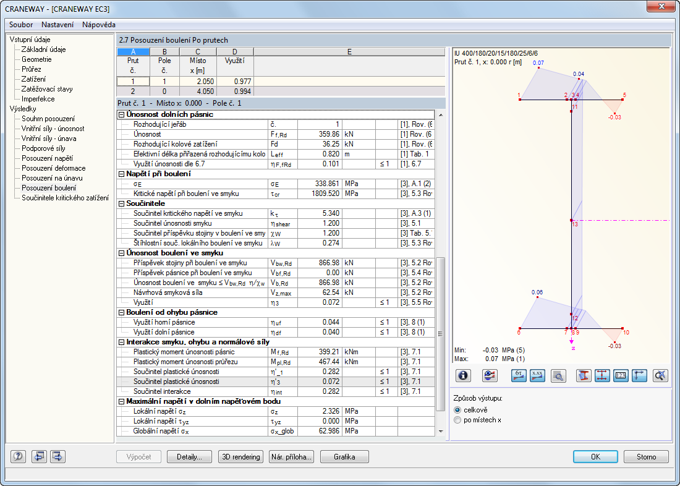Open extended results magnifier icon

[558, 375]
